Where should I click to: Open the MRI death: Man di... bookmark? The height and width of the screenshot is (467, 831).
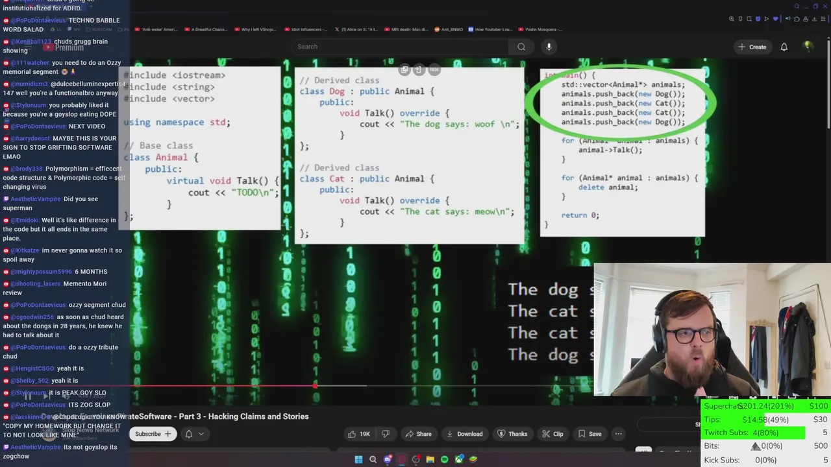coord(406,29)
